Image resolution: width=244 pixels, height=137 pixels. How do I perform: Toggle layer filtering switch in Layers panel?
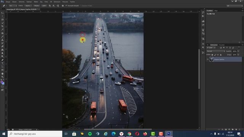[x=239, y=48]
